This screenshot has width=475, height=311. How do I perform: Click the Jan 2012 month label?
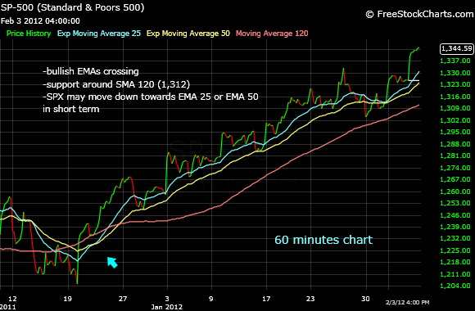167,307
